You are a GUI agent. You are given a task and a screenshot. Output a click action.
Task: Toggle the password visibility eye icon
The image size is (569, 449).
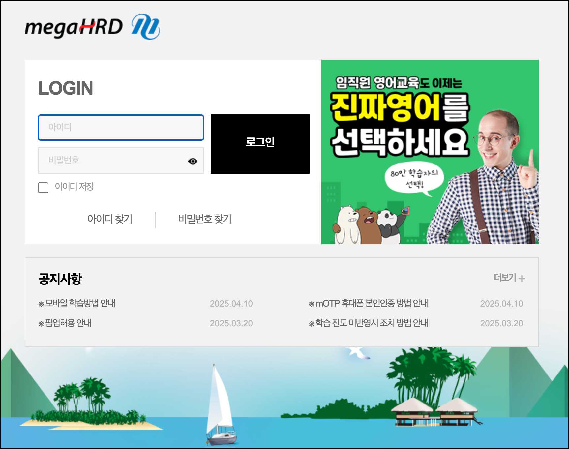pyautogui.click(x=193, y=161)
